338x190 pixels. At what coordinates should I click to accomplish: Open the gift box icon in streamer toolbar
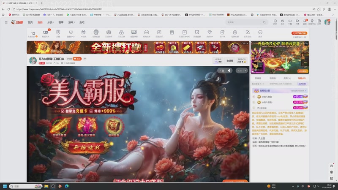pyautogui.click(x=172, y=33)
